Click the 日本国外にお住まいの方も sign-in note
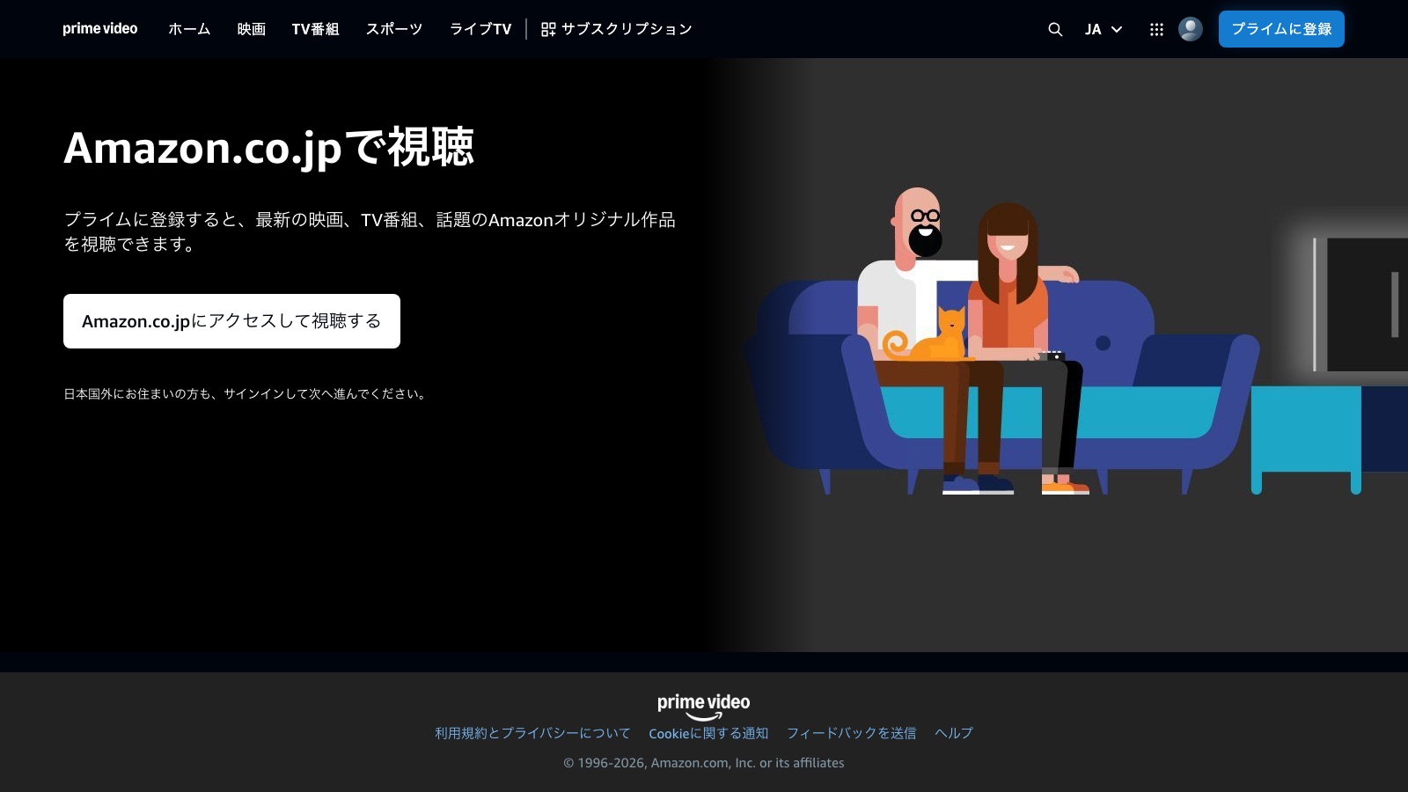The height and width of the screenshot is (792, 1408). tap(246, 394)
